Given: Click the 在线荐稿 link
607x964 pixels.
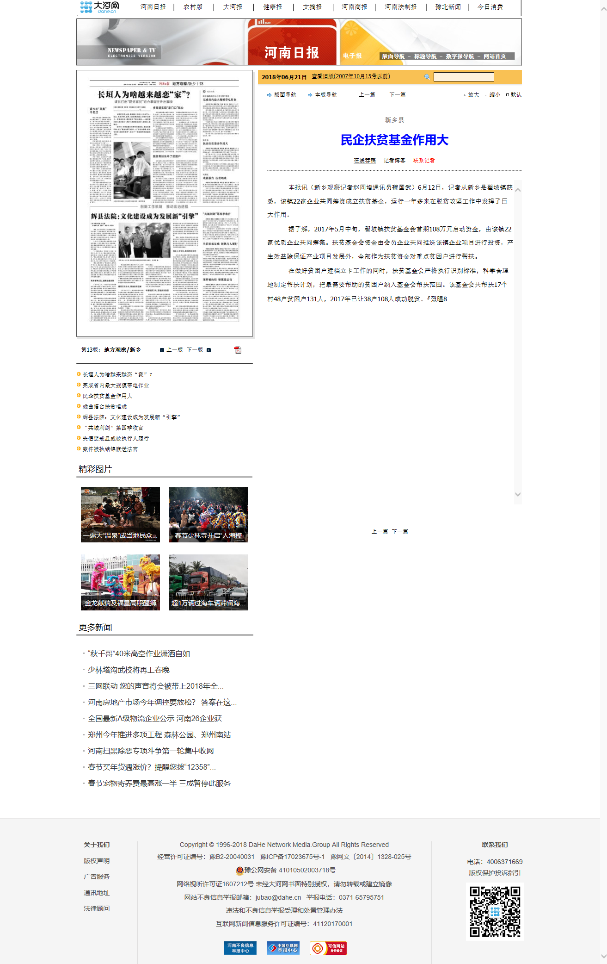Looking at the screenshot, I should click(x=365, y=161).
